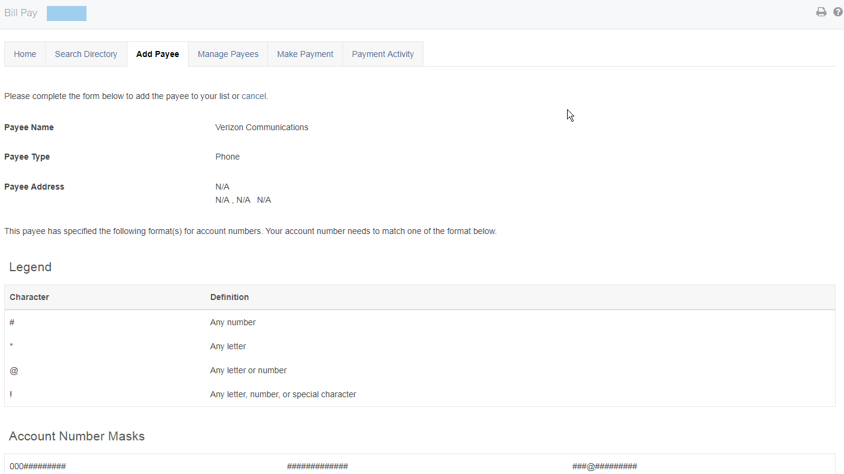Click the 'Any letter or number' definition
Image resolution: width=844 pixels, height=474 pixels.
coord(248,370)
